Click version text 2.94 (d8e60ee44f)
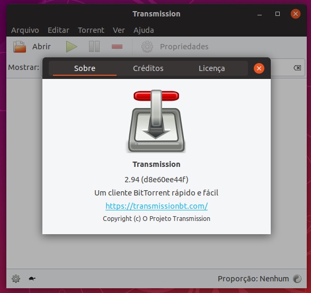Screen dimensions: 311x293 (156, 180)
